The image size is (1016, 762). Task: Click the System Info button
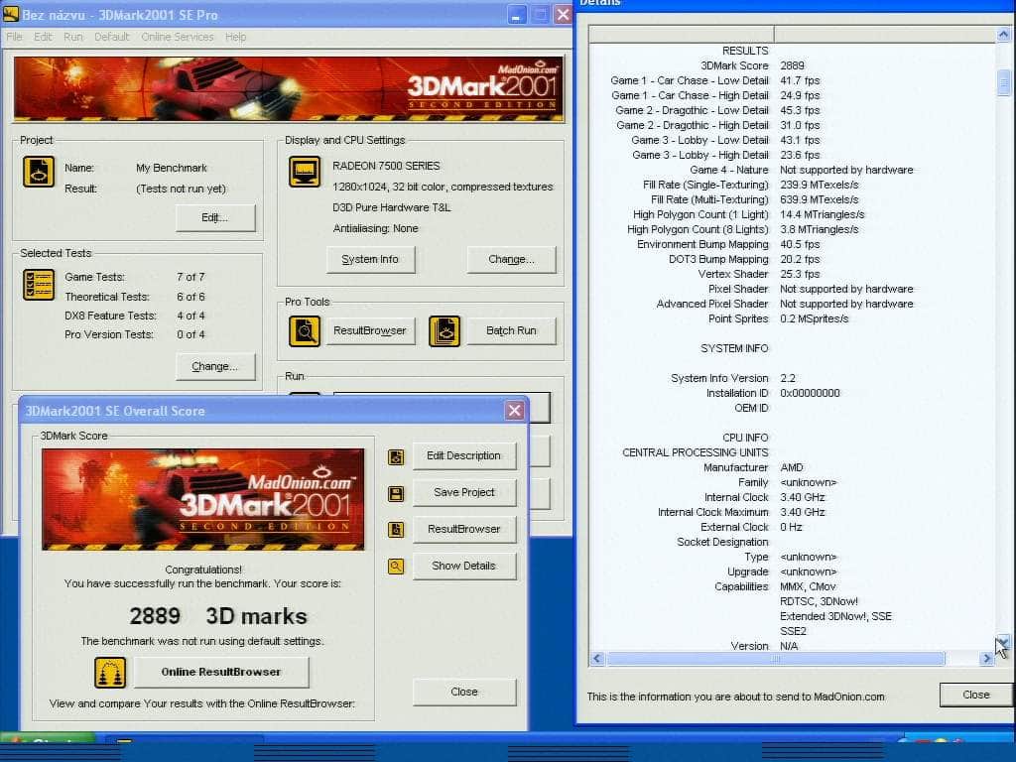(370, 259)
